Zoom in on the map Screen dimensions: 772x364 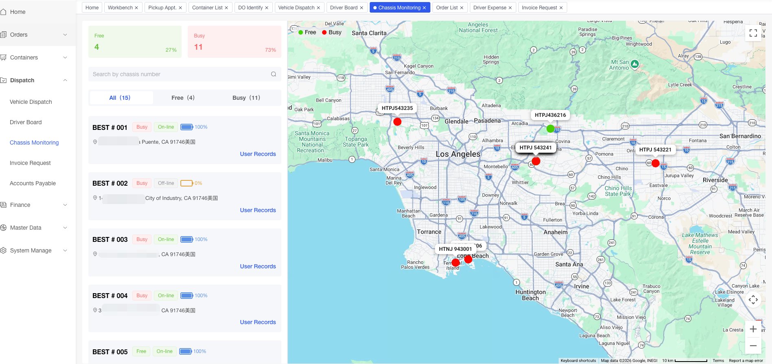(753, 329)
